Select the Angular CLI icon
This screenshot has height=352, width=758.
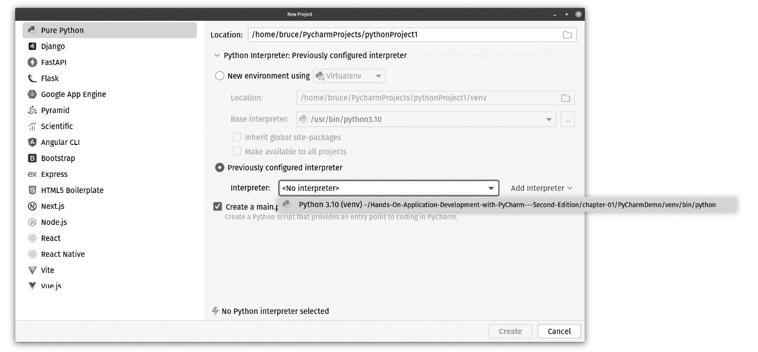tap(32, 142)
